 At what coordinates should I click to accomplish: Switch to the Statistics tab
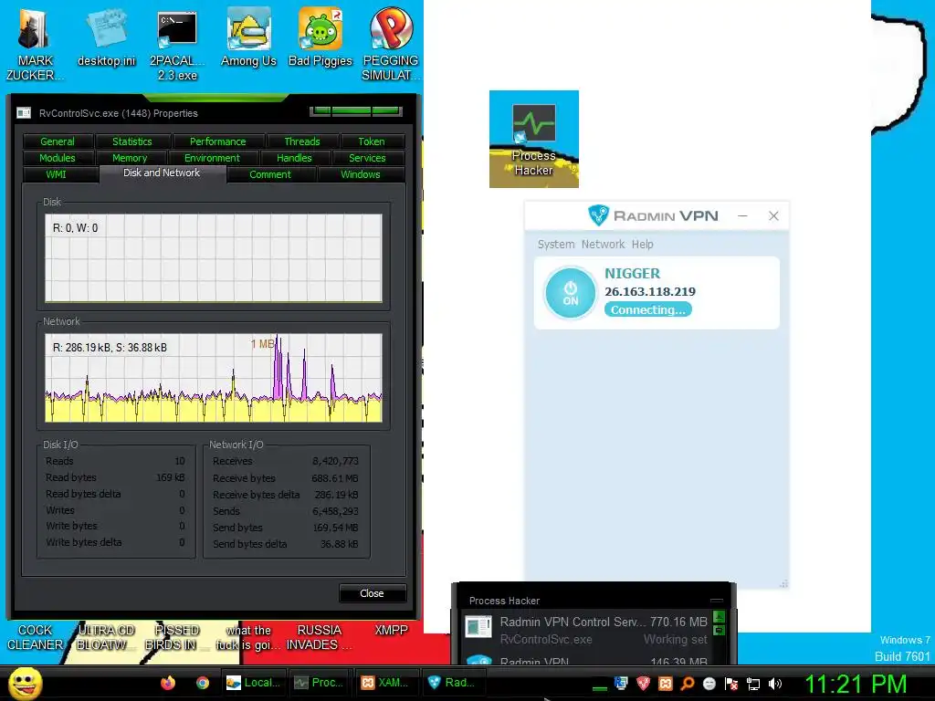point(132,141)
